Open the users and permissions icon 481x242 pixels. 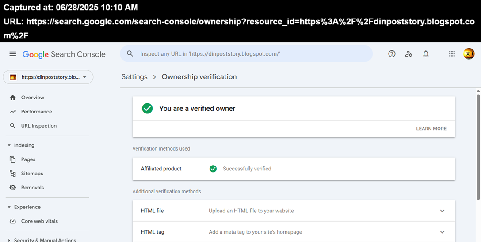408,54
